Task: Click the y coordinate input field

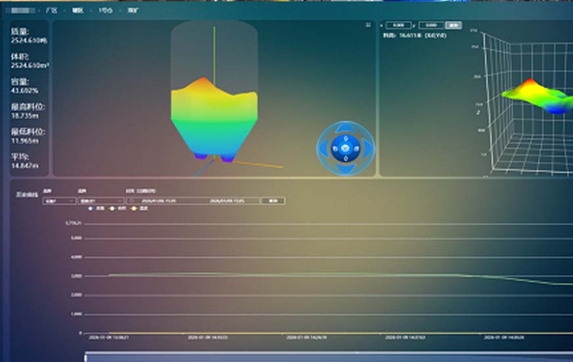Action: (x=430, y=26)
